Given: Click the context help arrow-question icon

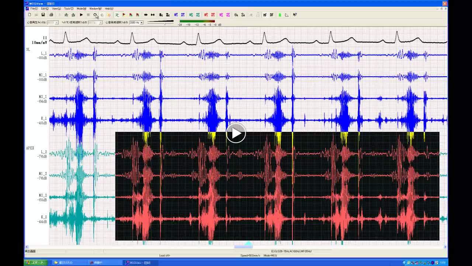Looking at the screenshot, I should [x=295, y=15].
